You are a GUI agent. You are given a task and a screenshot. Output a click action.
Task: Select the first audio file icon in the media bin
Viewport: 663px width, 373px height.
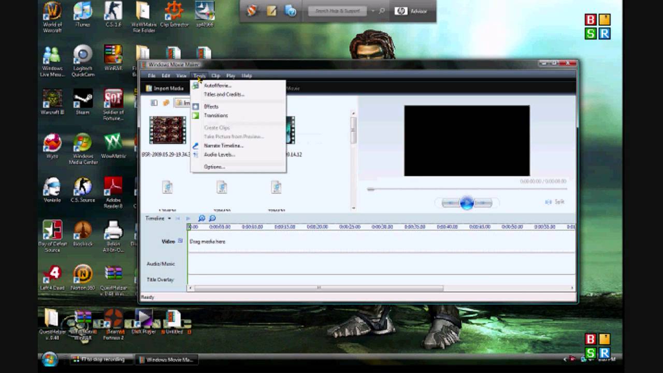click(167, 187)
